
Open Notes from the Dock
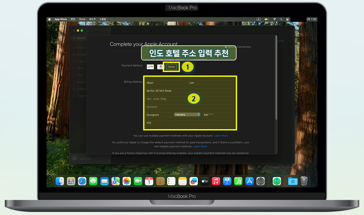click(x=182, y=181)
